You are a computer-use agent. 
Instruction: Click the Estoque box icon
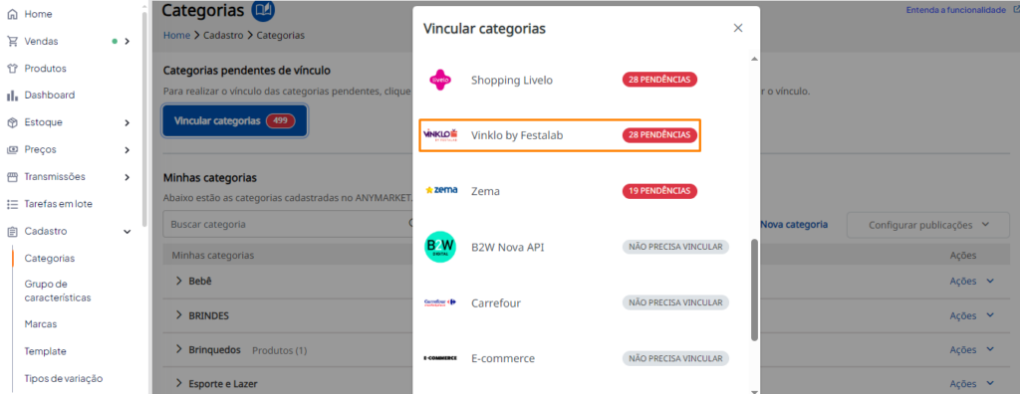[12, 122]
